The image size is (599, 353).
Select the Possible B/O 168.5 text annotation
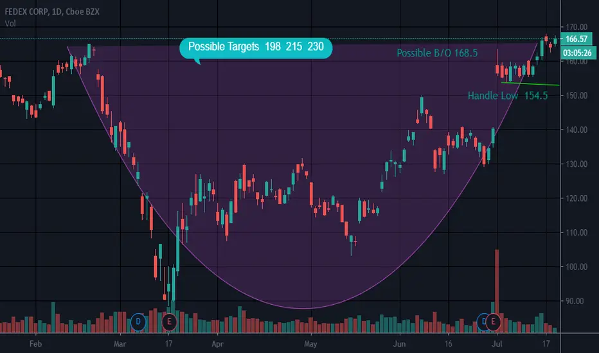click(437, 53)
